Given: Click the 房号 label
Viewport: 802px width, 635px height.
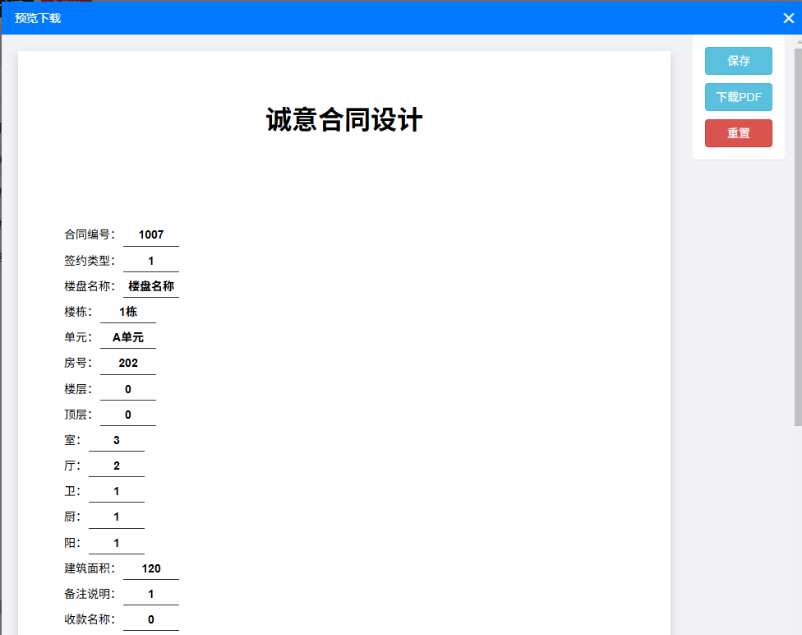Looking at the screenshot, I should click(x=78, y=363).
